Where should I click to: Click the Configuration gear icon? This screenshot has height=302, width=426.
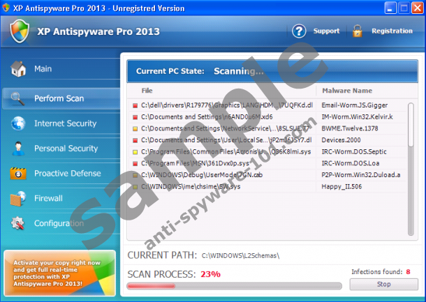[19, 224]
